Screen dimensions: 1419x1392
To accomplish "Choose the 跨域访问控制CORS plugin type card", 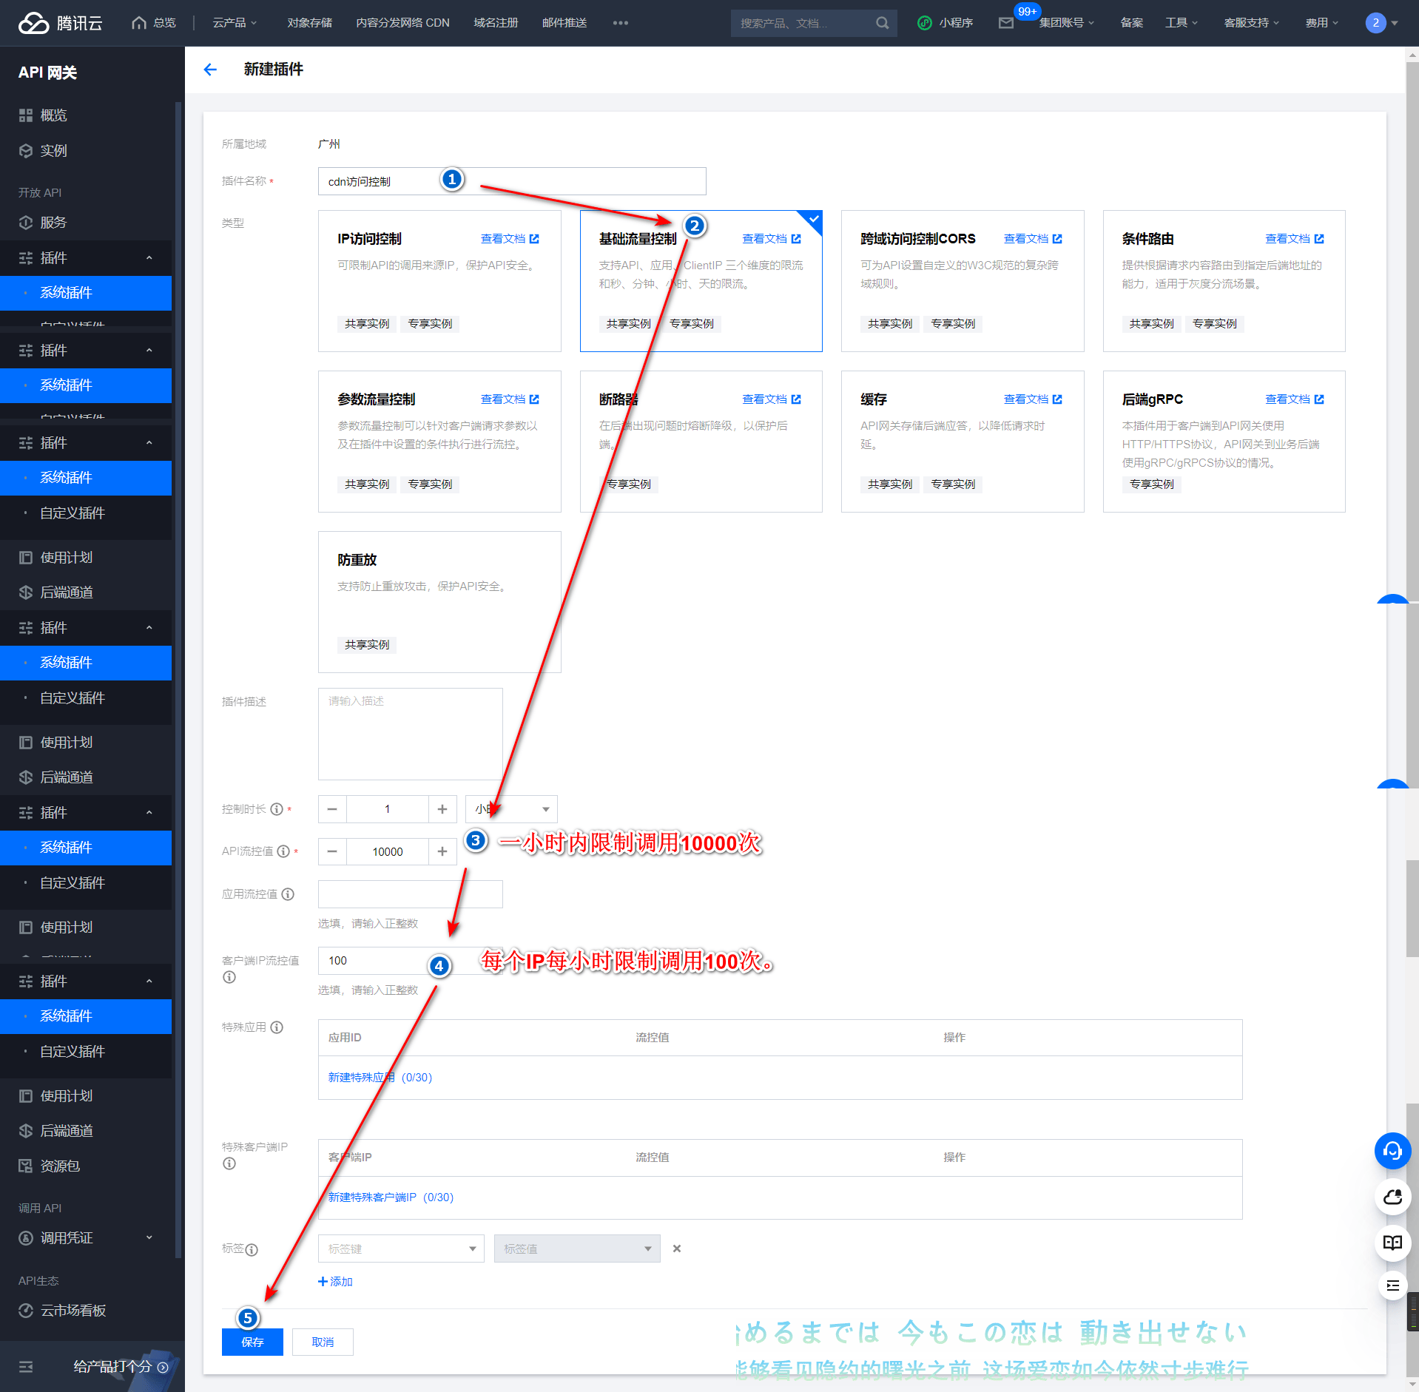I will pyautogui.click(x=962, y=281).
